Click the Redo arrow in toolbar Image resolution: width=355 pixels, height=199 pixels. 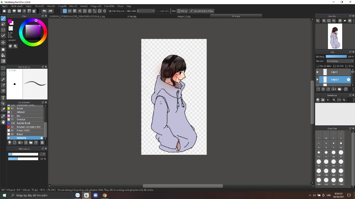[51, 11]
